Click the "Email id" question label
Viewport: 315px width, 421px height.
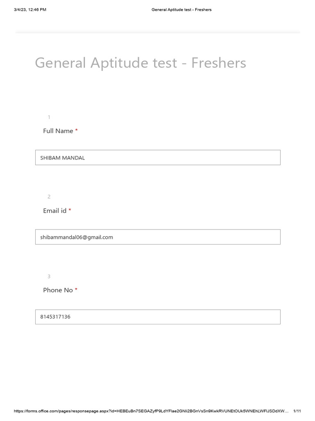click(55, 210)
